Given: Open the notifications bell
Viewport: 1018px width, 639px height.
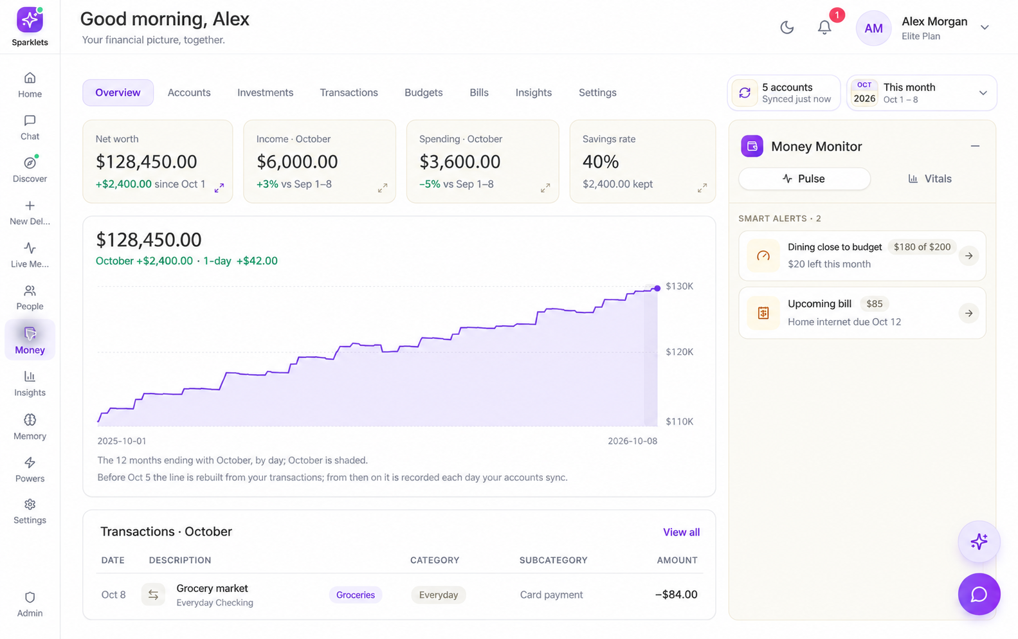Looking at the screenshot, I should (824, 27).
